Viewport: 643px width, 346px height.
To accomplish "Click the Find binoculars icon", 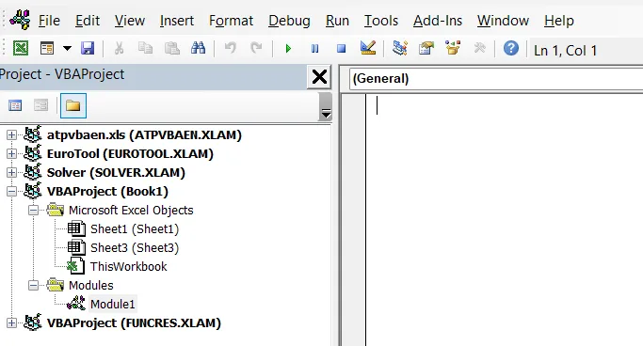I will 198,48.
